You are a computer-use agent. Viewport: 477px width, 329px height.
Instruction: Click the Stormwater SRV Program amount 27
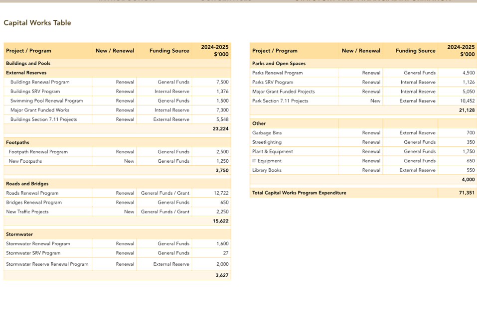pyautogui.click(x=226, y=253)
